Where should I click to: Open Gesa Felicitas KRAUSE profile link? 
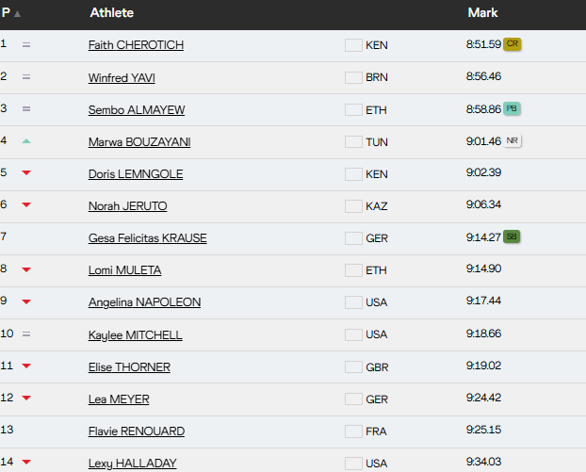147,238
